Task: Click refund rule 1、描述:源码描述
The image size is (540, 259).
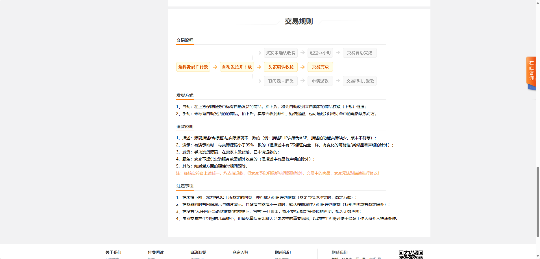Action: (276, 138)
